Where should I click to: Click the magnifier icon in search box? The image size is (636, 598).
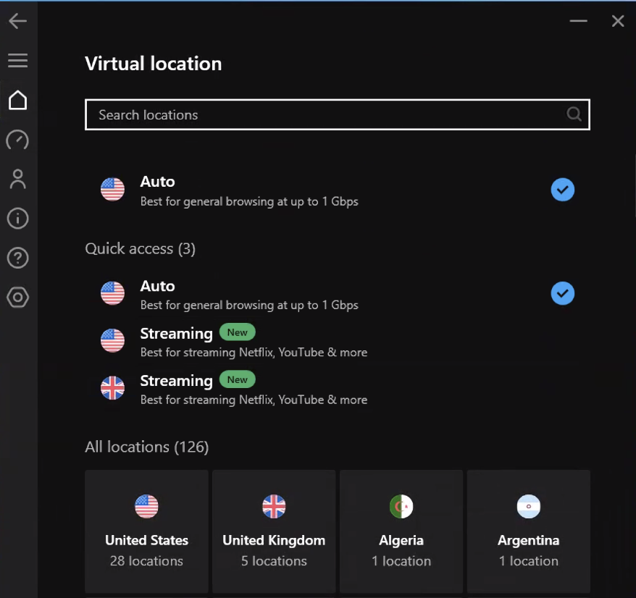pyautogui.click(x=574, y=114)
